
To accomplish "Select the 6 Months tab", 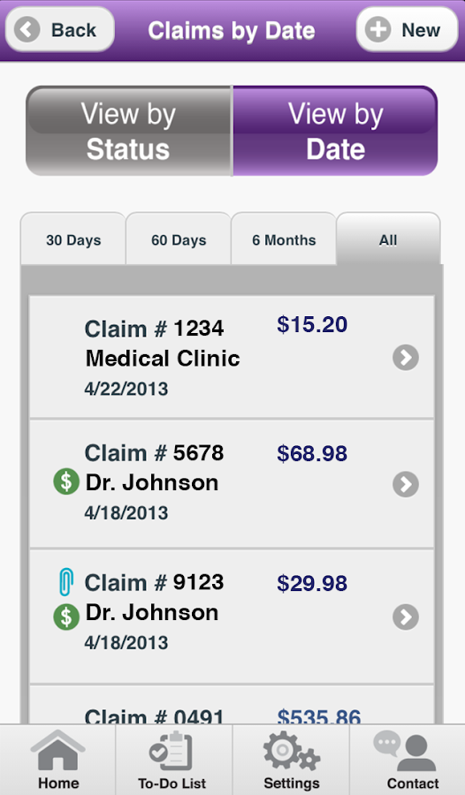I will (x=284, y=239).
